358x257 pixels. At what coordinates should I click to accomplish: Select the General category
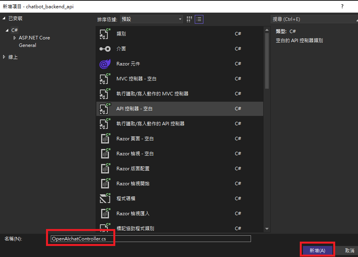tap(28, 45)
